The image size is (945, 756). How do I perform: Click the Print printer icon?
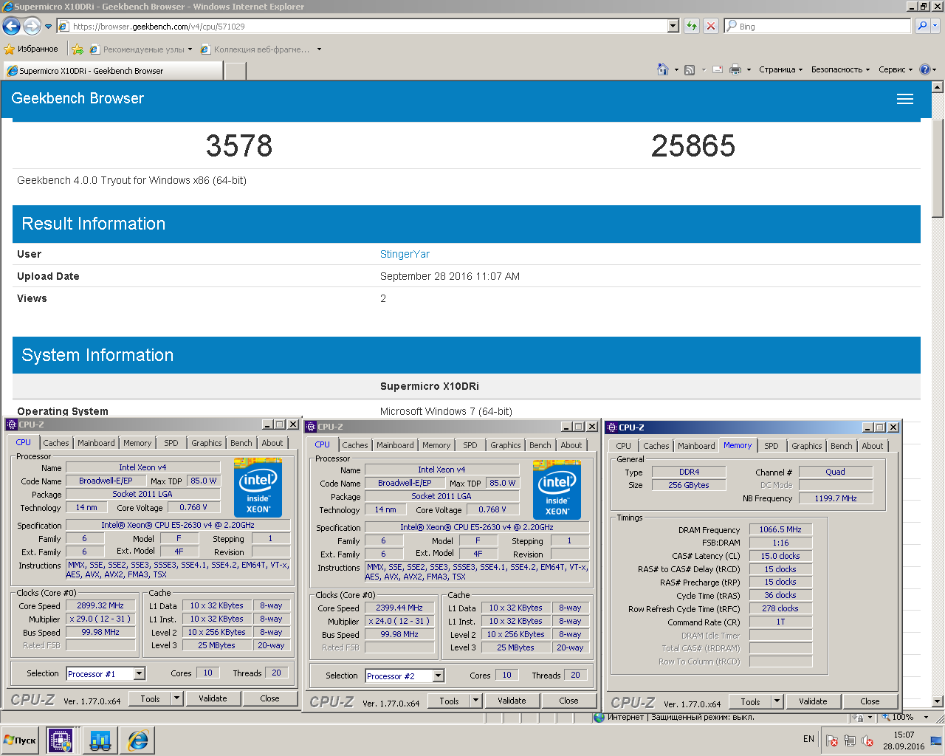735,69
